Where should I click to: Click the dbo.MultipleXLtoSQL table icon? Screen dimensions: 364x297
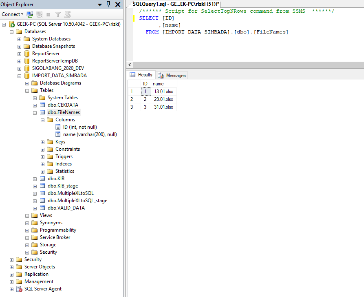pos(42,193)
